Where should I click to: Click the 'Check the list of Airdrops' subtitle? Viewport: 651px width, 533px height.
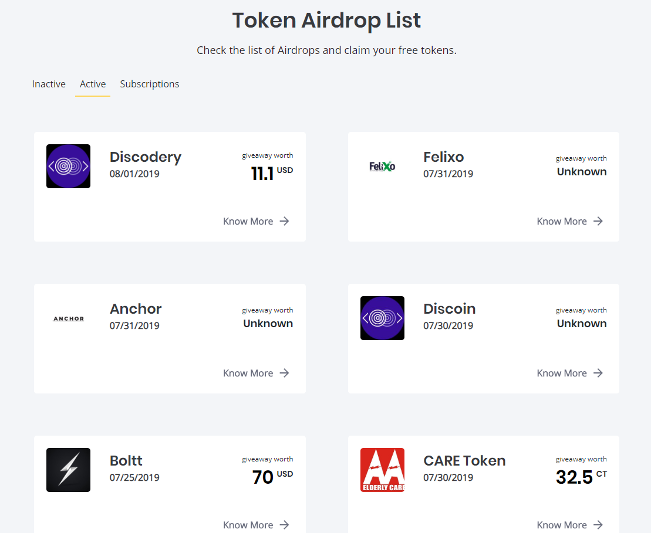pos(326,50)
